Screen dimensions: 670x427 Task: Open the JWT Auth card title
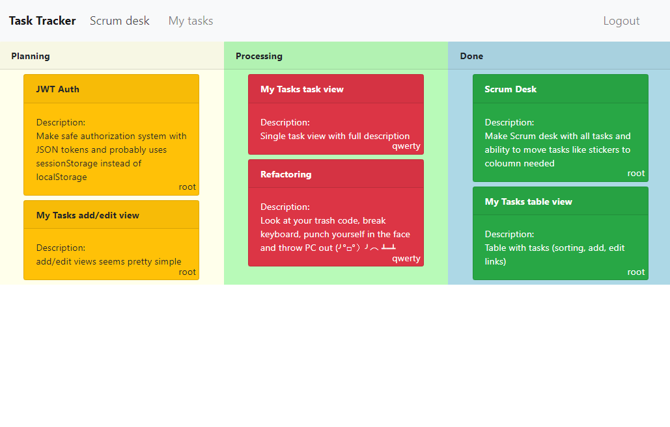pyautogui.click(x=58, y=89)
